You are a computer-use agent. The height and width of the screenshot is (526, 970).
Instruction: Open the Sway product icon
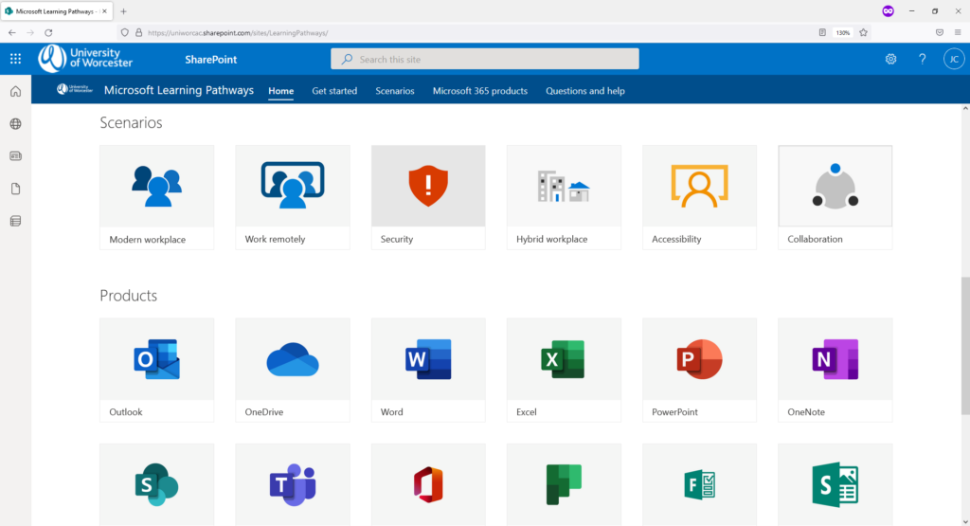pyautogui.click(x=835, y=484)
